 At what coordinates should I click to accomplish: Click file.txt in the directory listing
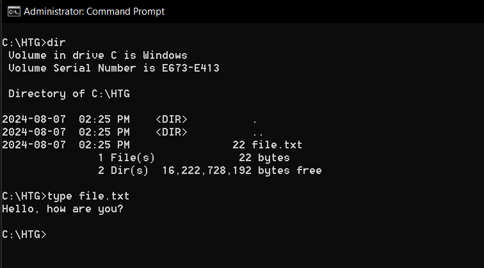coord(277,145)
